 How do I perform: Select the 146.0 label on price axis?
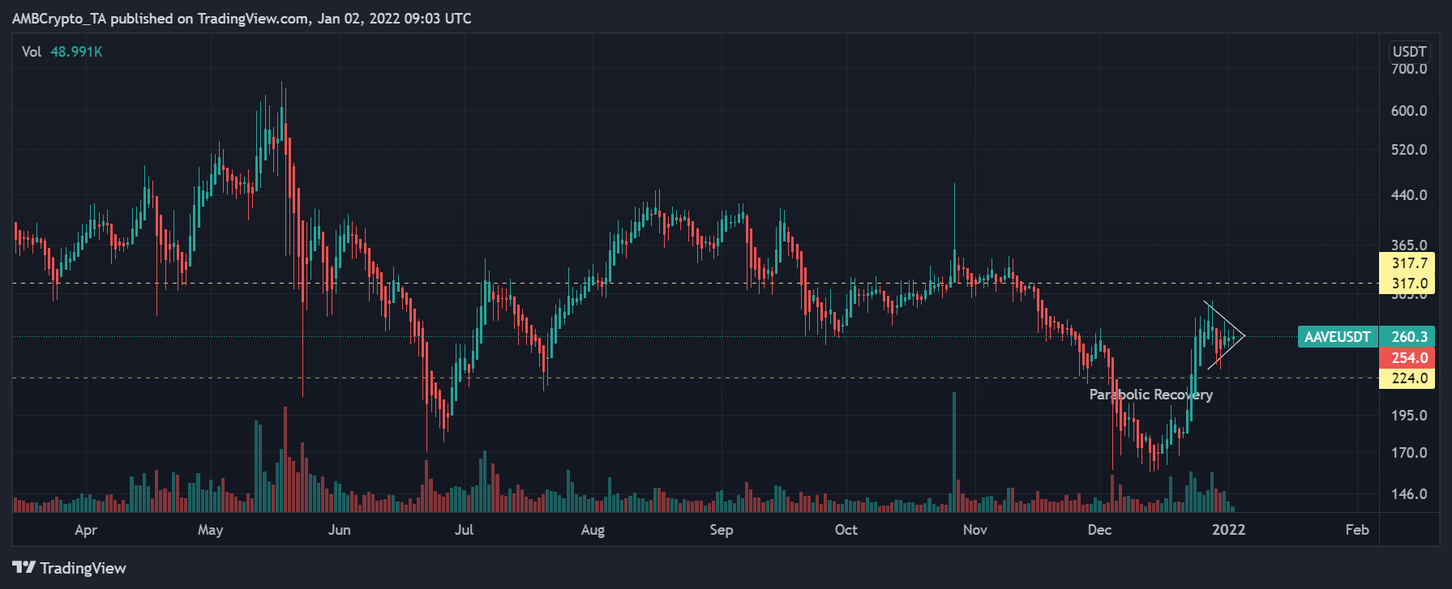click(x=1409, y=494)
